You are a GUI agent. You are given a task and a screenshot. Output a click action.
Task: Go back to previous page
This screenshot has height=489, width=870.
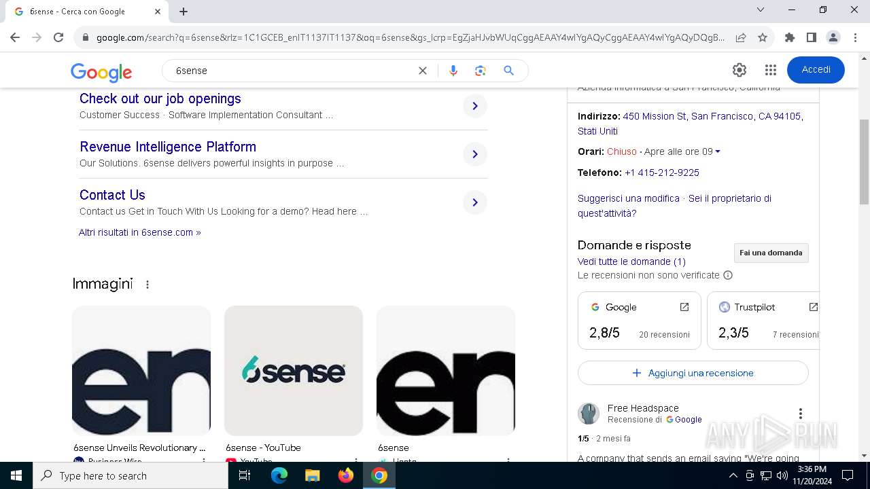[x=15, y=37]
